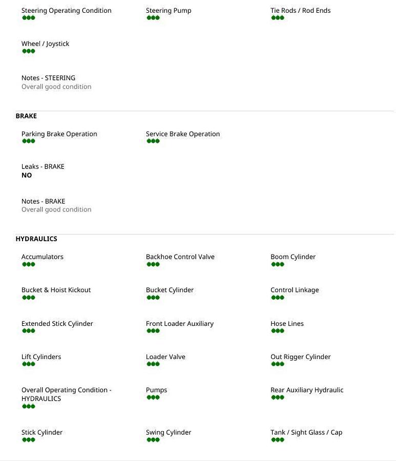Click the Backhoe Control Valve rating dots
This screenshot has width=396, height=461.
(x=153, y=264)
